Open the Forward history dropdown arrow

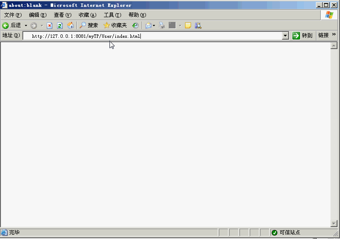(x=42, y=26)
